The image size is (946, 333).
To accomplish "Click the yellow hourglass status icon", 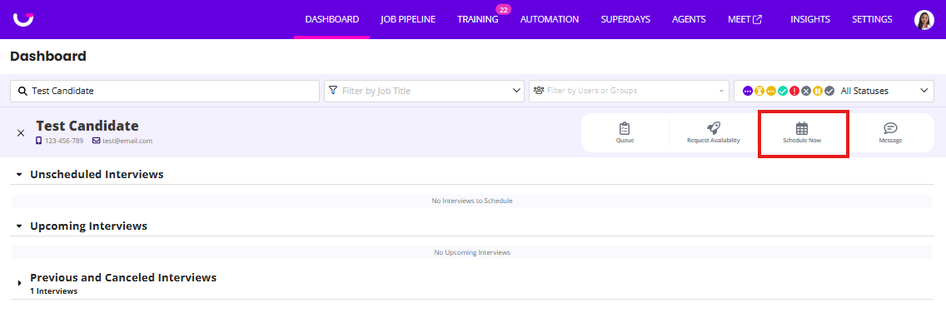I will (759, 91).
